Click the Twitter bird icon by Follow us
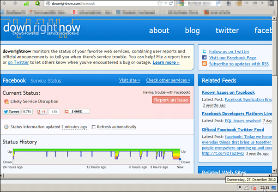278x192 pixels. (205, 52)
